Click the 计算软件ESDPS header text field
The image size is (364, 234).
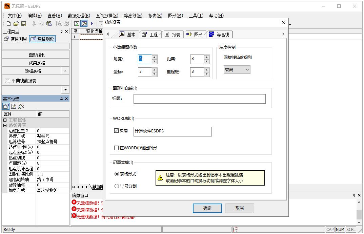coord(173,131)
